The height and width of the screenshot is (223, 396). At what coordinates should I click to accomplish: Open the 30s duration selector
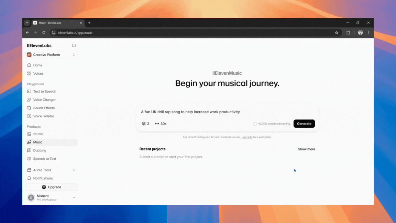tap(161, 124)
